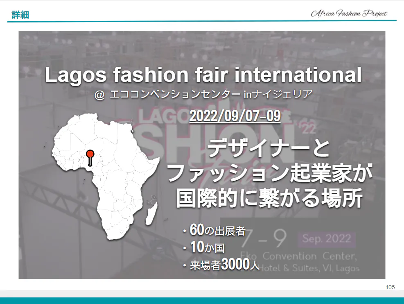
Task: Select the デザイナーと text line
Action: click(x=269, y=149)
